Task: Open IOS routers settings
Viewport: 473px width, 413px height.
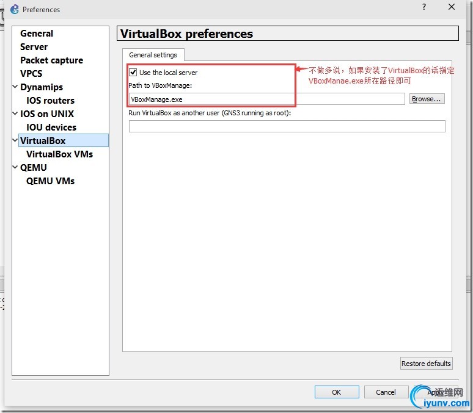Action: [50, 100]
